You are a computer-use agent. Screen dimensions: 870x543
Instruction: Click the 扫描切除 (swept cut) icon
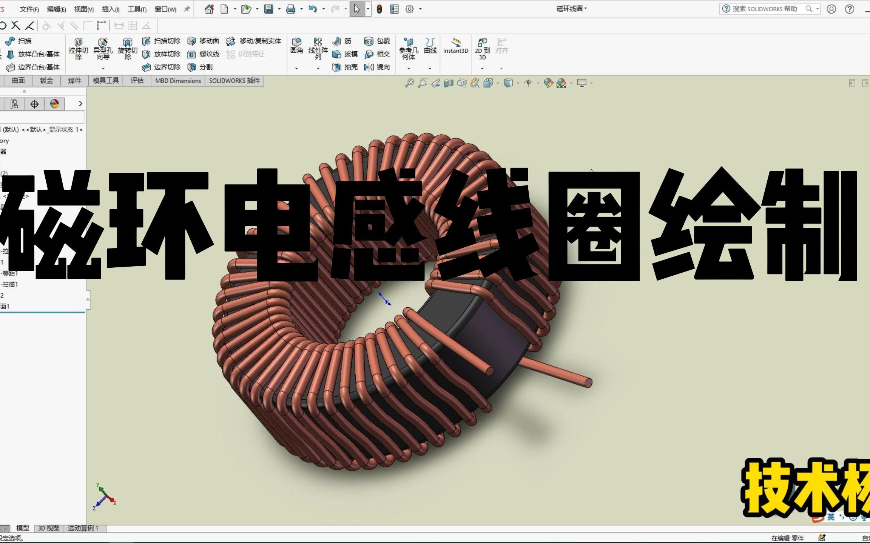147,41
